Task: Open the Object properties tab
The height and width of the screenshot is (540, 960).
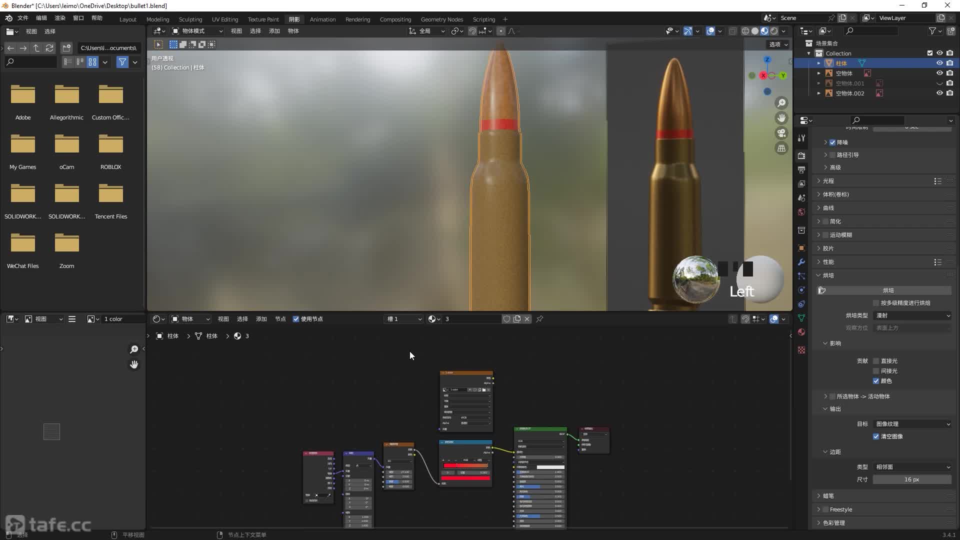Action: (801, 248)
